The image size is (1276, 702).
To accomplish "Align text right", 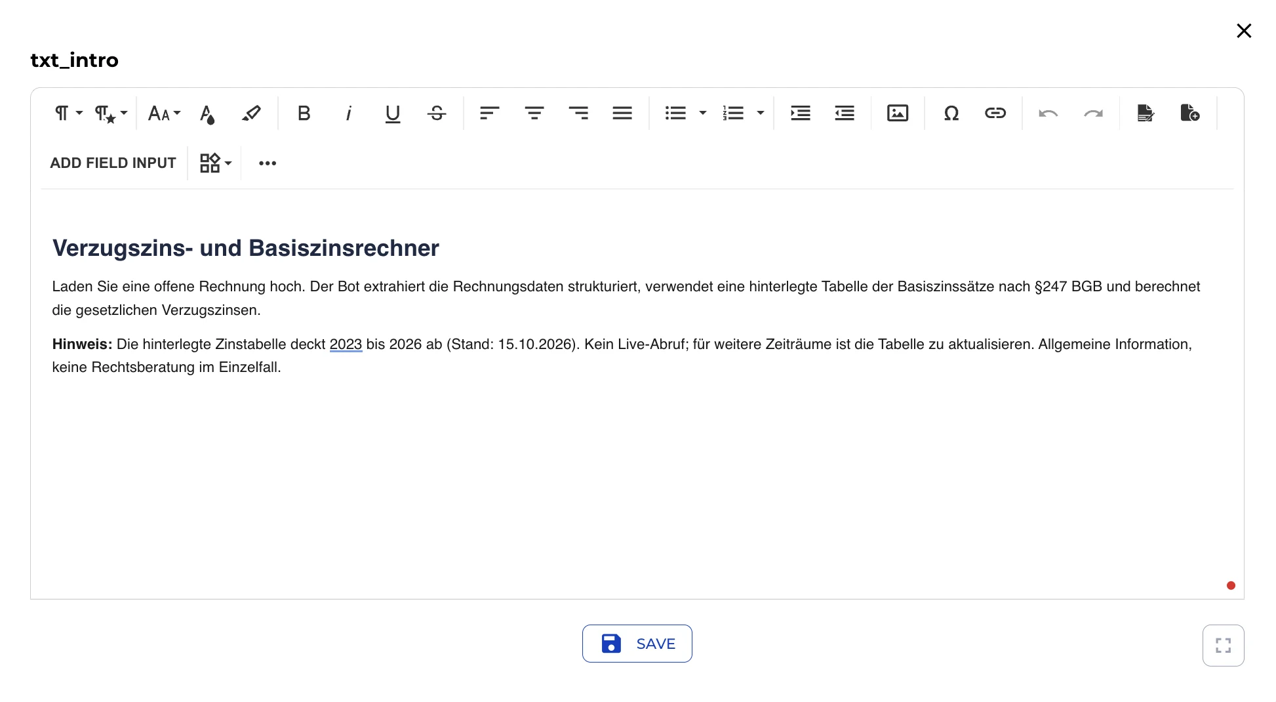I will pos(578,114).
